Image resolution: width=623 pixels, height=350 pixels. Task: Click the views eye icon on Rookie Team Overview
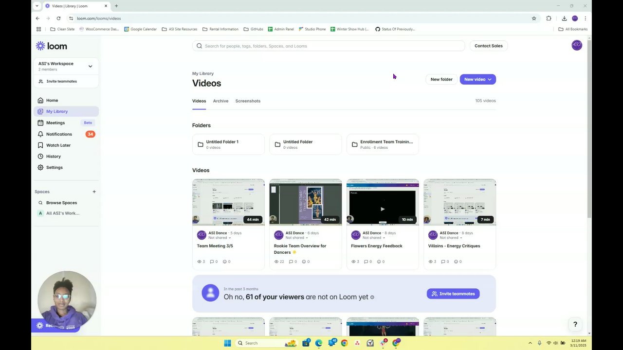(x=276, y=262)
